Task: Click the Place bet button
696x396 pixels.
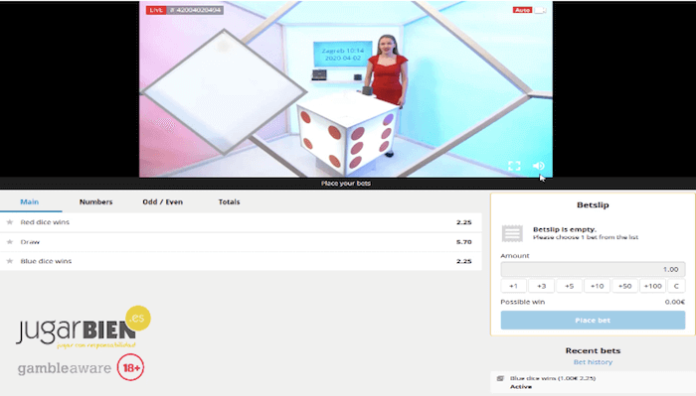Action: [x=593, y=320]
